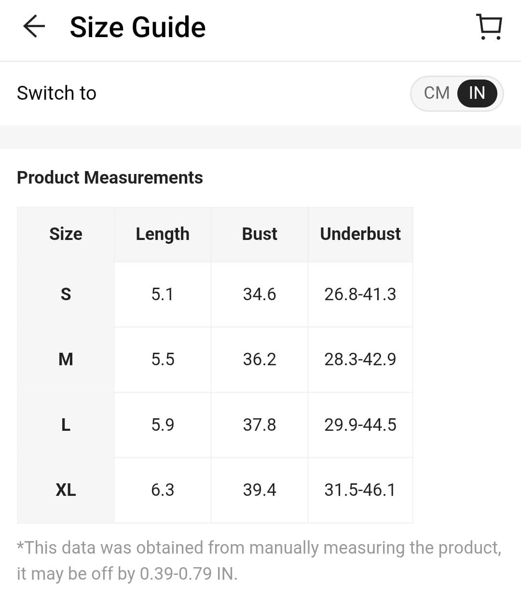Select the Length column header
Screen dimensions: 521x598
coord(163,234)
